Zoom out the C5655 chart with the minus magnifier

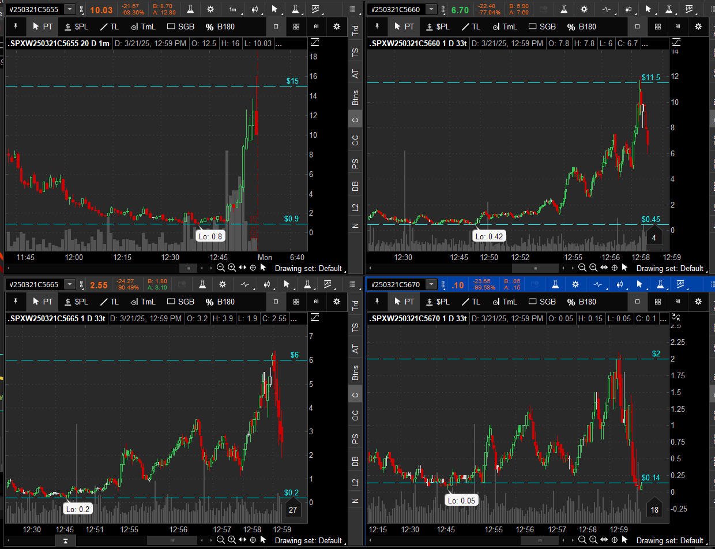[x=221, y=268]
